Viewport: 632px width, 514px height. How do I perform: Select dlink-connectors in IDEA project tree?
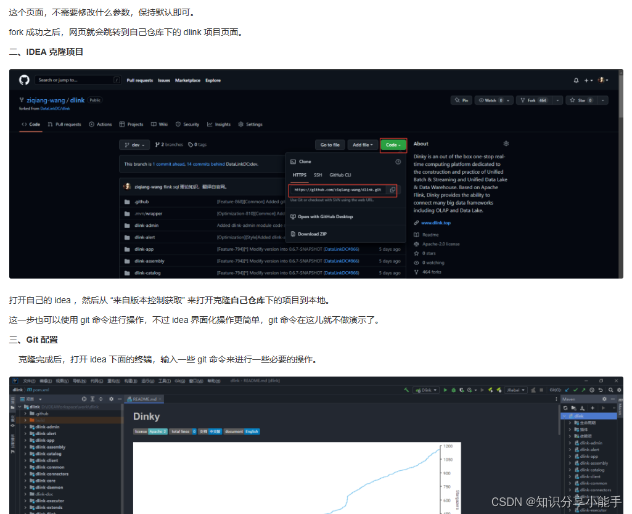click(52, 474)
